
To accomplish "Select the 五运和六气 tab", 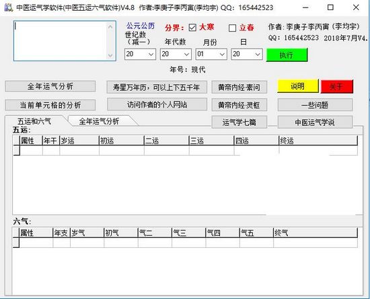I will (x=34, y=121).
